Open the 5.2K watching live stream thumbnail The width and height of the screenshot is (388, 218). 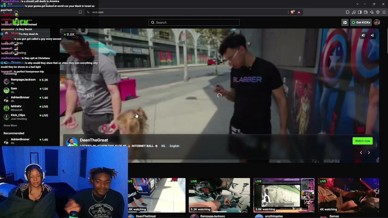click(219, 195)
